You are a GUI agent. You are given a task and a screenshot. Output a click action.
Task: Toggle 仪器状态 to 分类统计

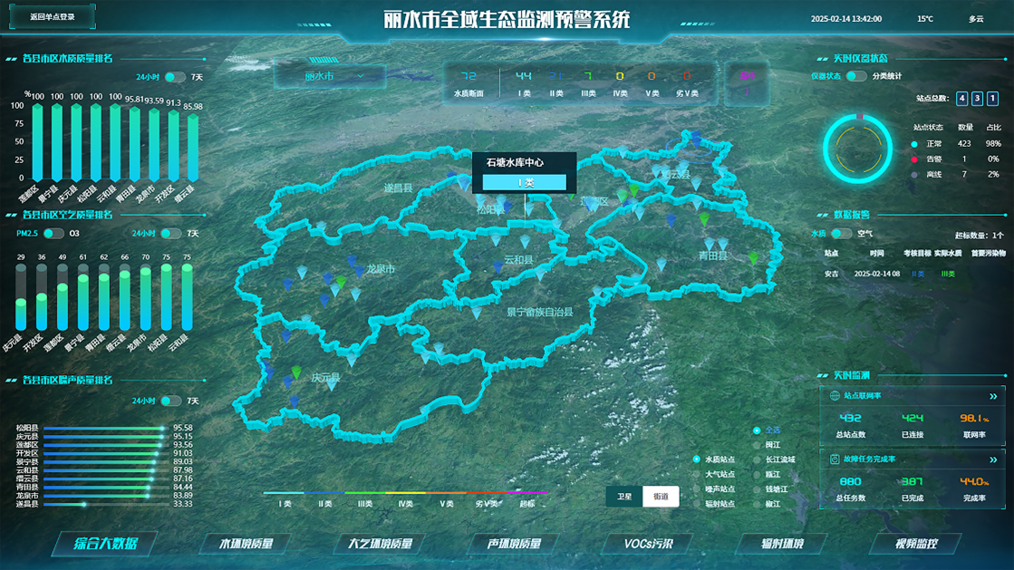(855, 76)
